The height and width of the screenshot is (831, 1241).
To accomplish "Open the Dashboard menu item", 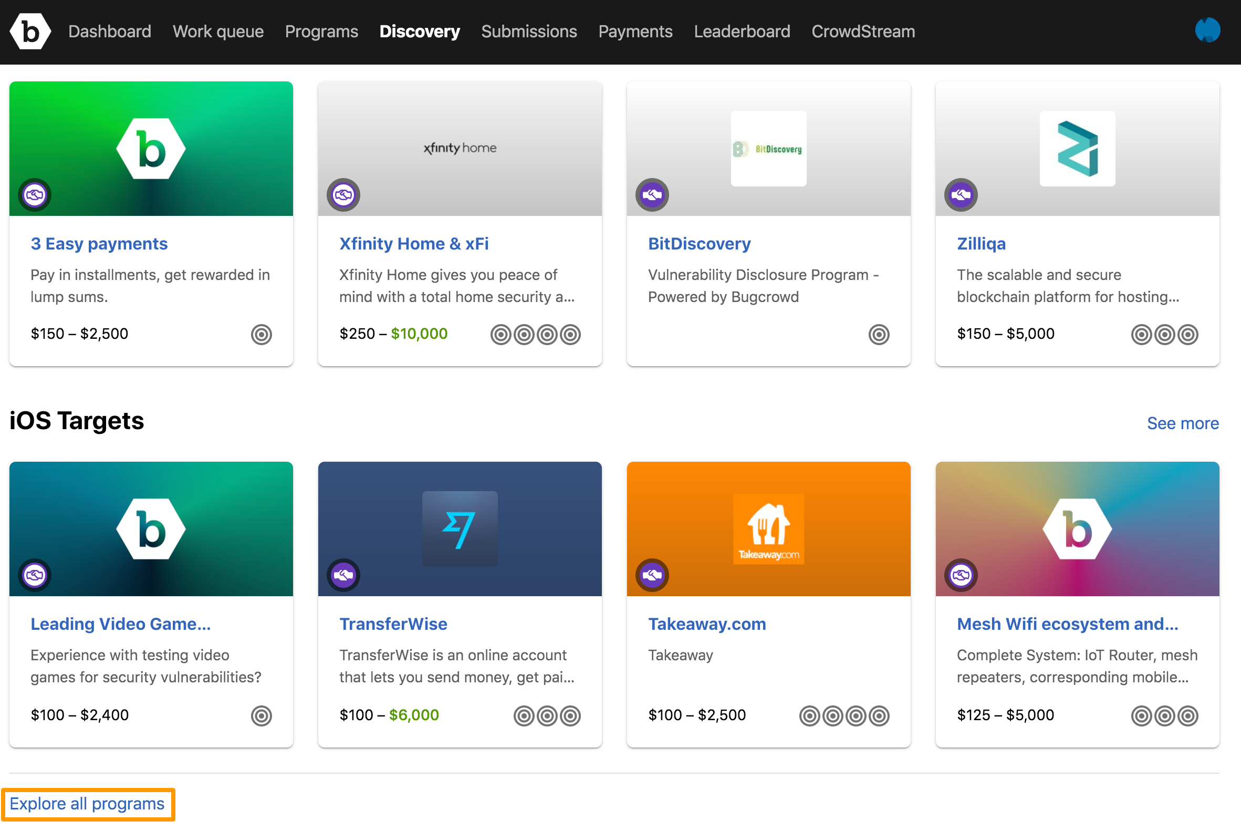I will coord(110,32).
